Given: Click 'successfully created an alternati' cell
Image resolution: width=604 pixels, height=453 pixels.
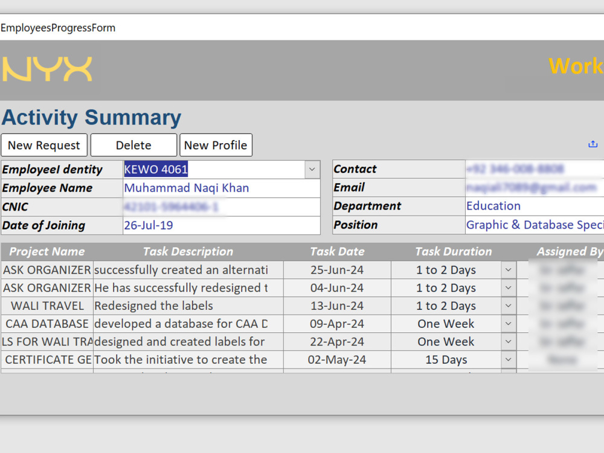Looking at the screenshot, I should tap(188, 270).
